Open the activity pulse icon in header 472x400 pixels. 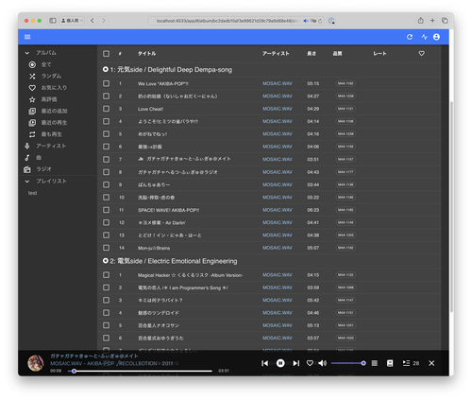tap(424, 37)
